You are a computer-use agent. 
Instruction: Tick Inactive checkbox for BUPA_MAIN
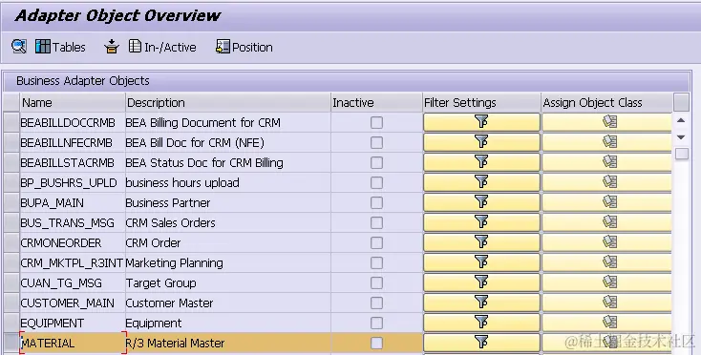376,202
